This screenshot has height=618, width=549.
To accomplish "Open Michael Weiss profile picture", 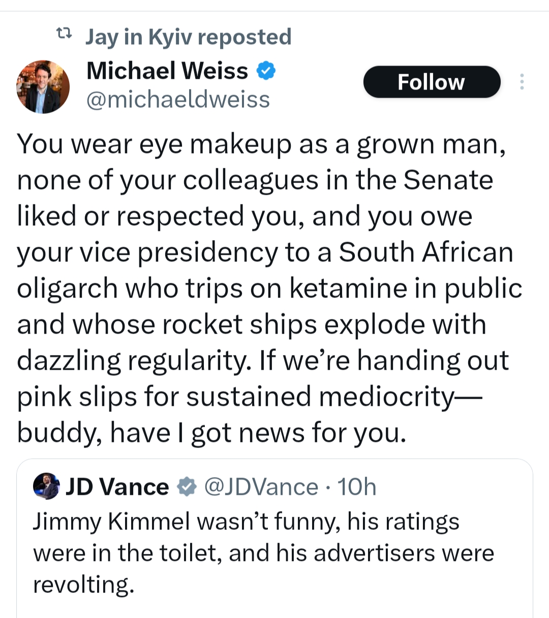I will (x=43, y=86).
